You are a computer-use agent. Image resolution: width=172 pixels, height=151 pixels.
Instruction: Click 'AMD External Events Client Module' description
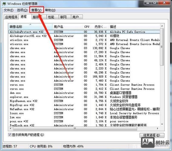pos(135,40)
